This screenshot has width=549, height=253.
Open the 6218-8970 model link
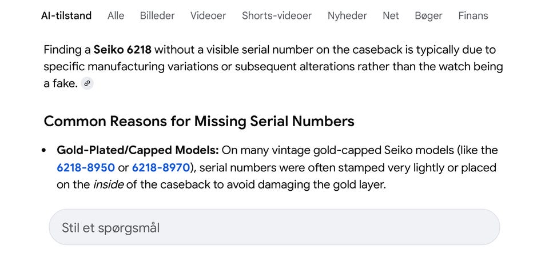pos(161,168)
